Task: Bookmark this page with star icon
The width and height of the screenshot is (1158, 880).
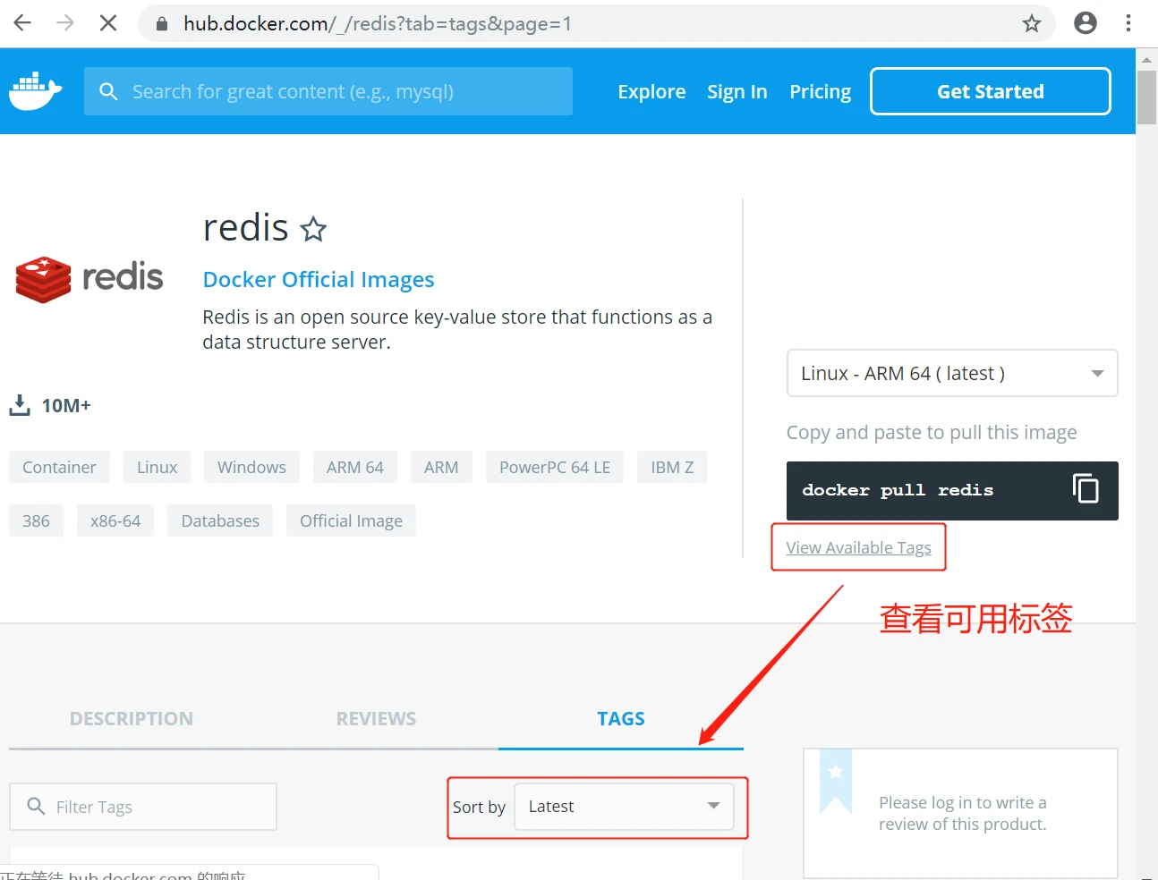Action: point(1031,23)
